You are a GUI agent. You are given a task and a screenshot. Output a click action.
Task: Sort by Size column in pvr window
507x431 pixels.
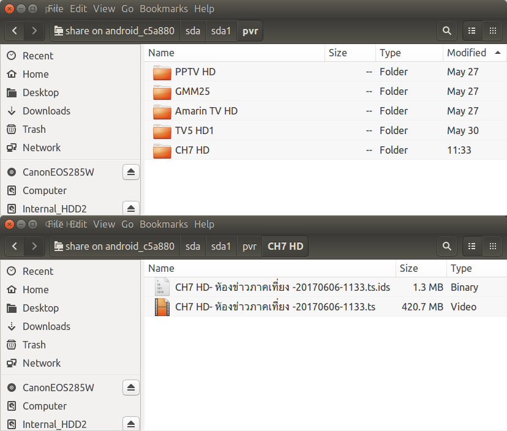pos(350,53)
